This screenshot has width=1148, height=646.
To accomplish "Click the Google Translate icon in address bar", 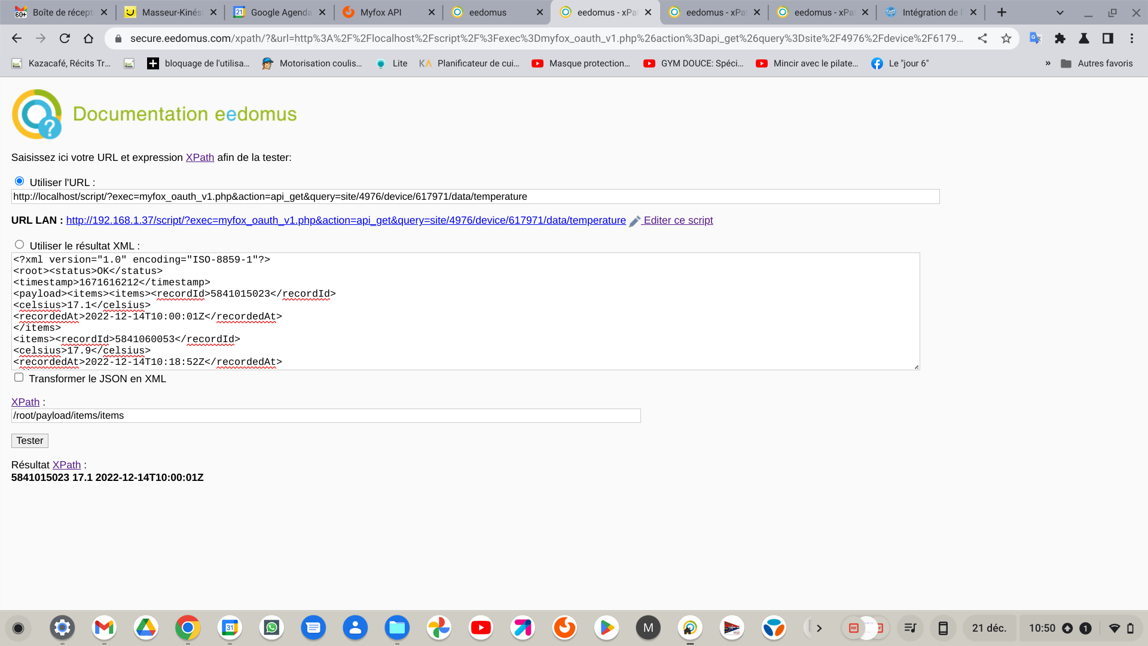I will [1035, 38].
